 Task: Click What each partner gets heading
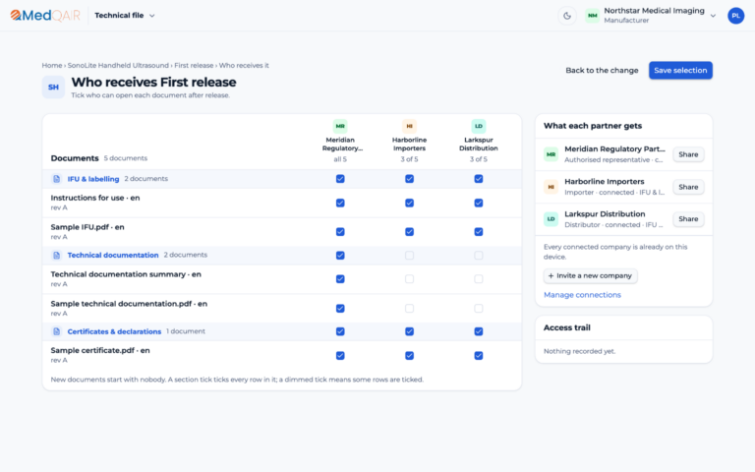click(x=593, y=126)
